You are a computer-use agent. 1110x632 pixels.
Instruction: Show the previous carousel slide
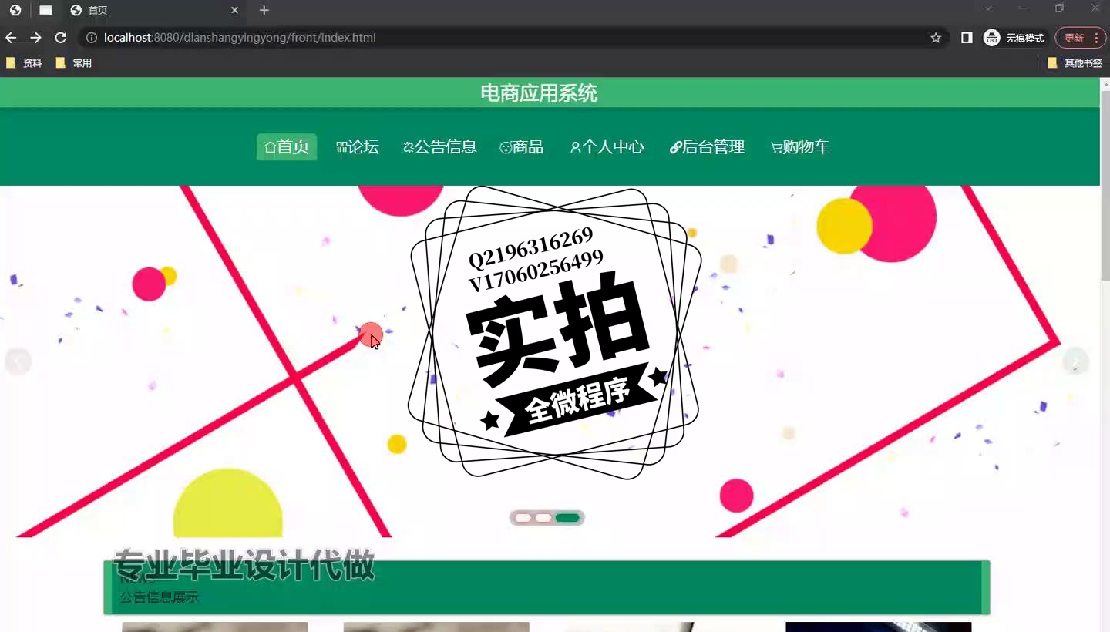coord(18,361)
